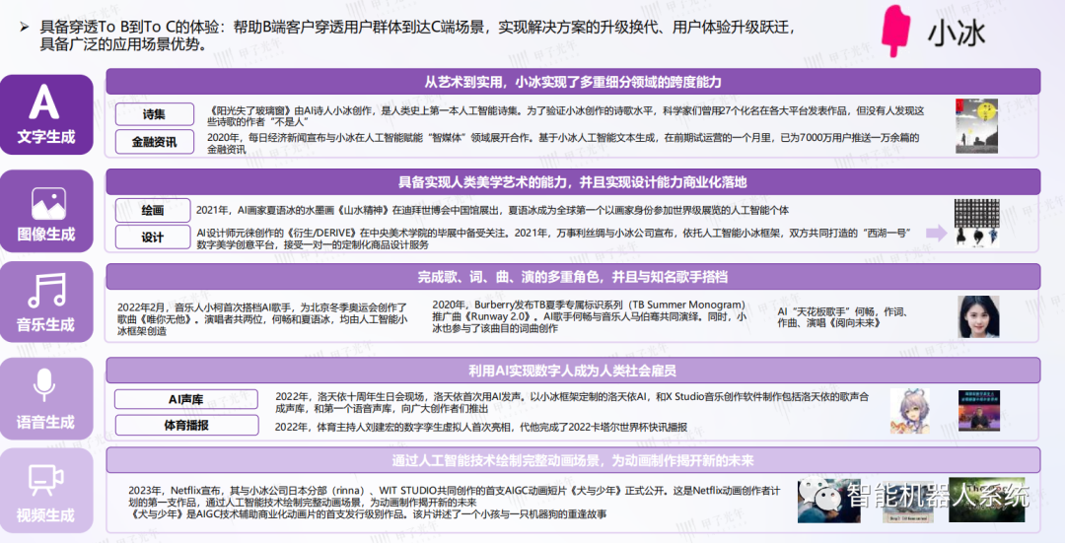Click the header 利用AI实现数字人成为人类社会雇员 banner

573,371
